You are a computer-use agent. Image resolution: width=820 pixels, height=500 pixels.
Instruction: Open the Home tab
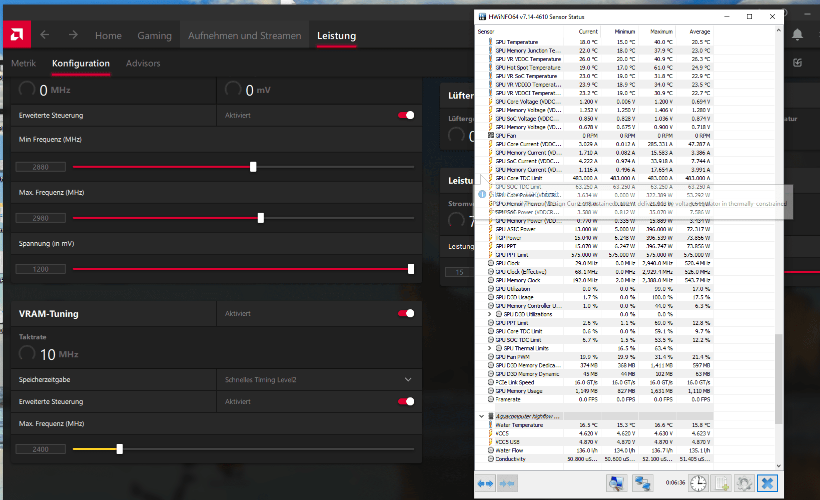[109, 36]
